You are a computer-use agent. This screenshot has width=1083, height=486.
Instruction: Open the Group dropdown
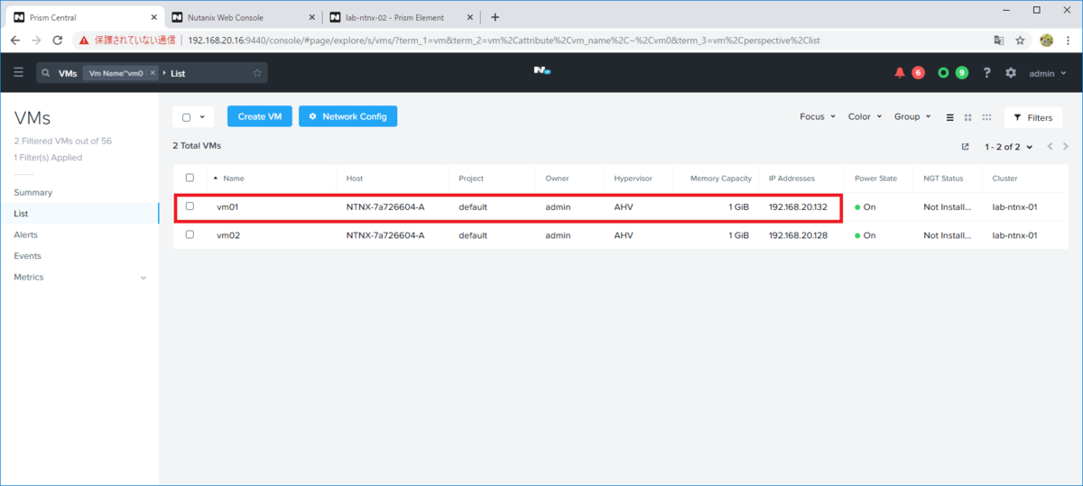click(x=913, y=117)
